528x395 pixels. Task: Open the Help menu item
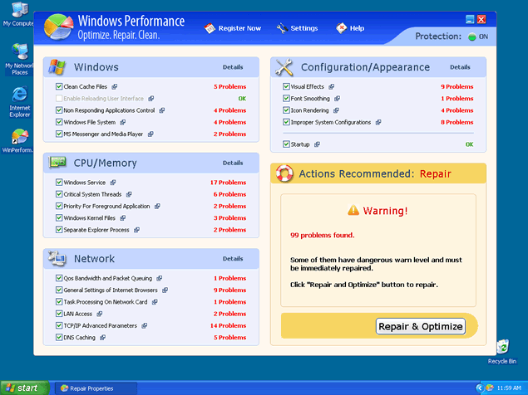pos(350,28)
